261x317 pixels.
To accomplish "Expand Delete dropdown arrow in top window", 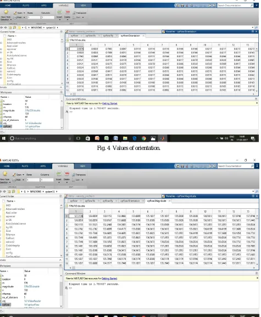I will [68, 20].
